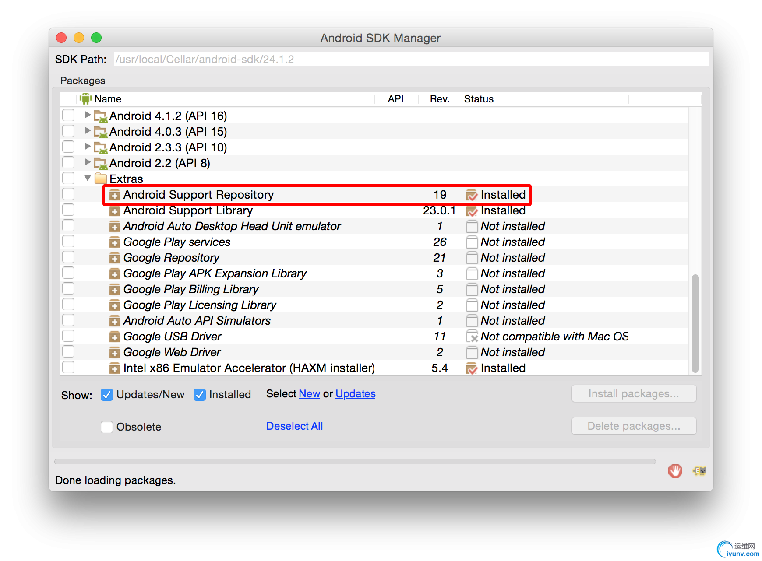Screen dimensions: 762x561
Task: Click the HAXM installer package icon
Action: coord(114,368)
